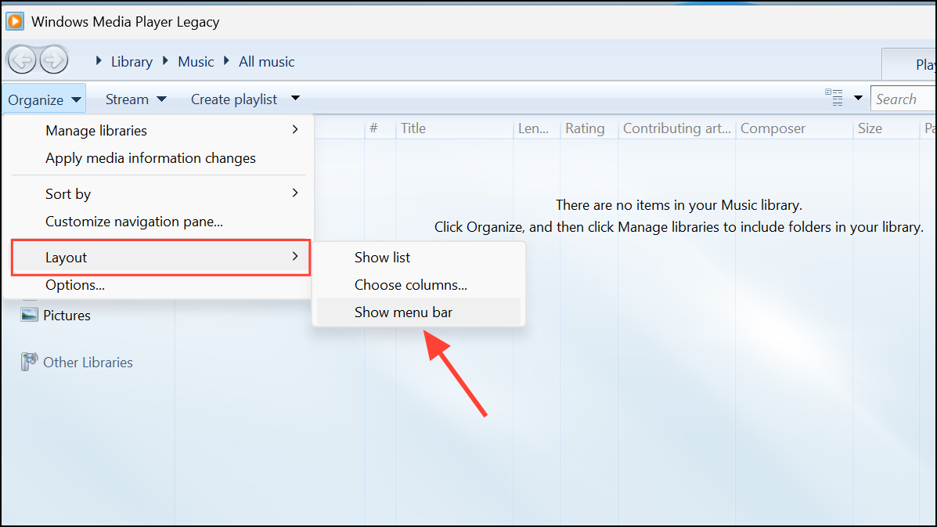Expand arrow before Music breadcrumb

pos(165,61)
